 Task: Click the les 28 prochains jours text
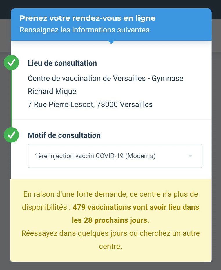tap(110, 220)
